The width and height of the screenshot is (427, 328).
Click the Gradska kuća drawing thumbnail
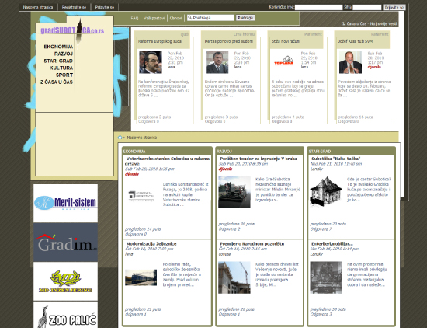tap(326, 191)
